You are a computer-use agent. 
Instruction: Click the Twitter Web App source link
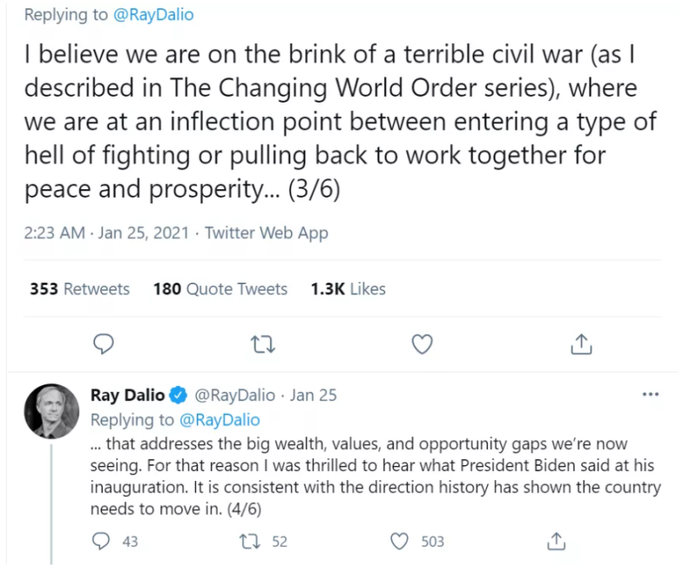point(267,233)
